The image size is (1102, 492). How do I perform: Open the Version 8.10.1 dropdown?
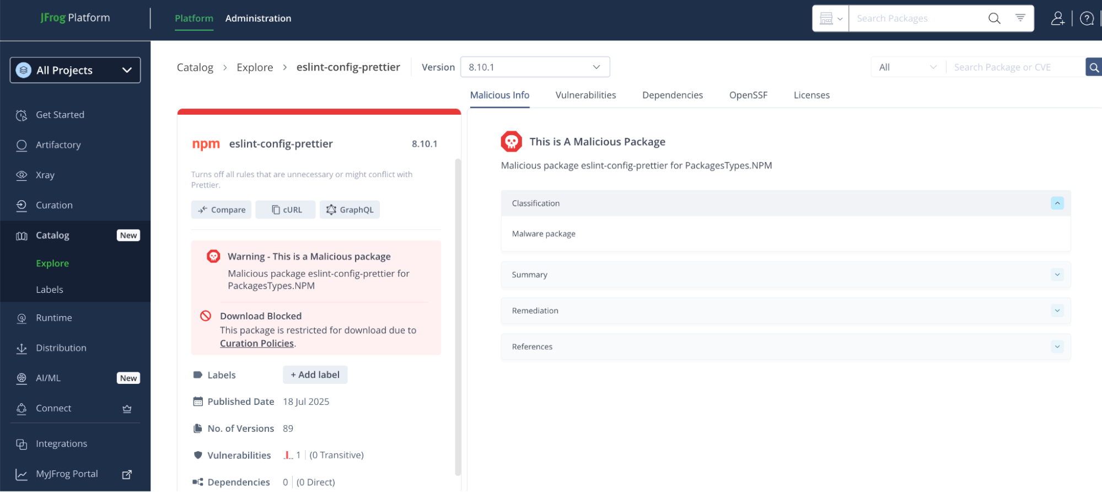click(534, 67)
